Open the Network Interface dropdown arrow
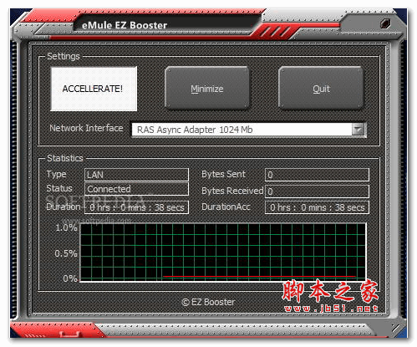This screenshot has height=347, width=417. pos(359,130)
